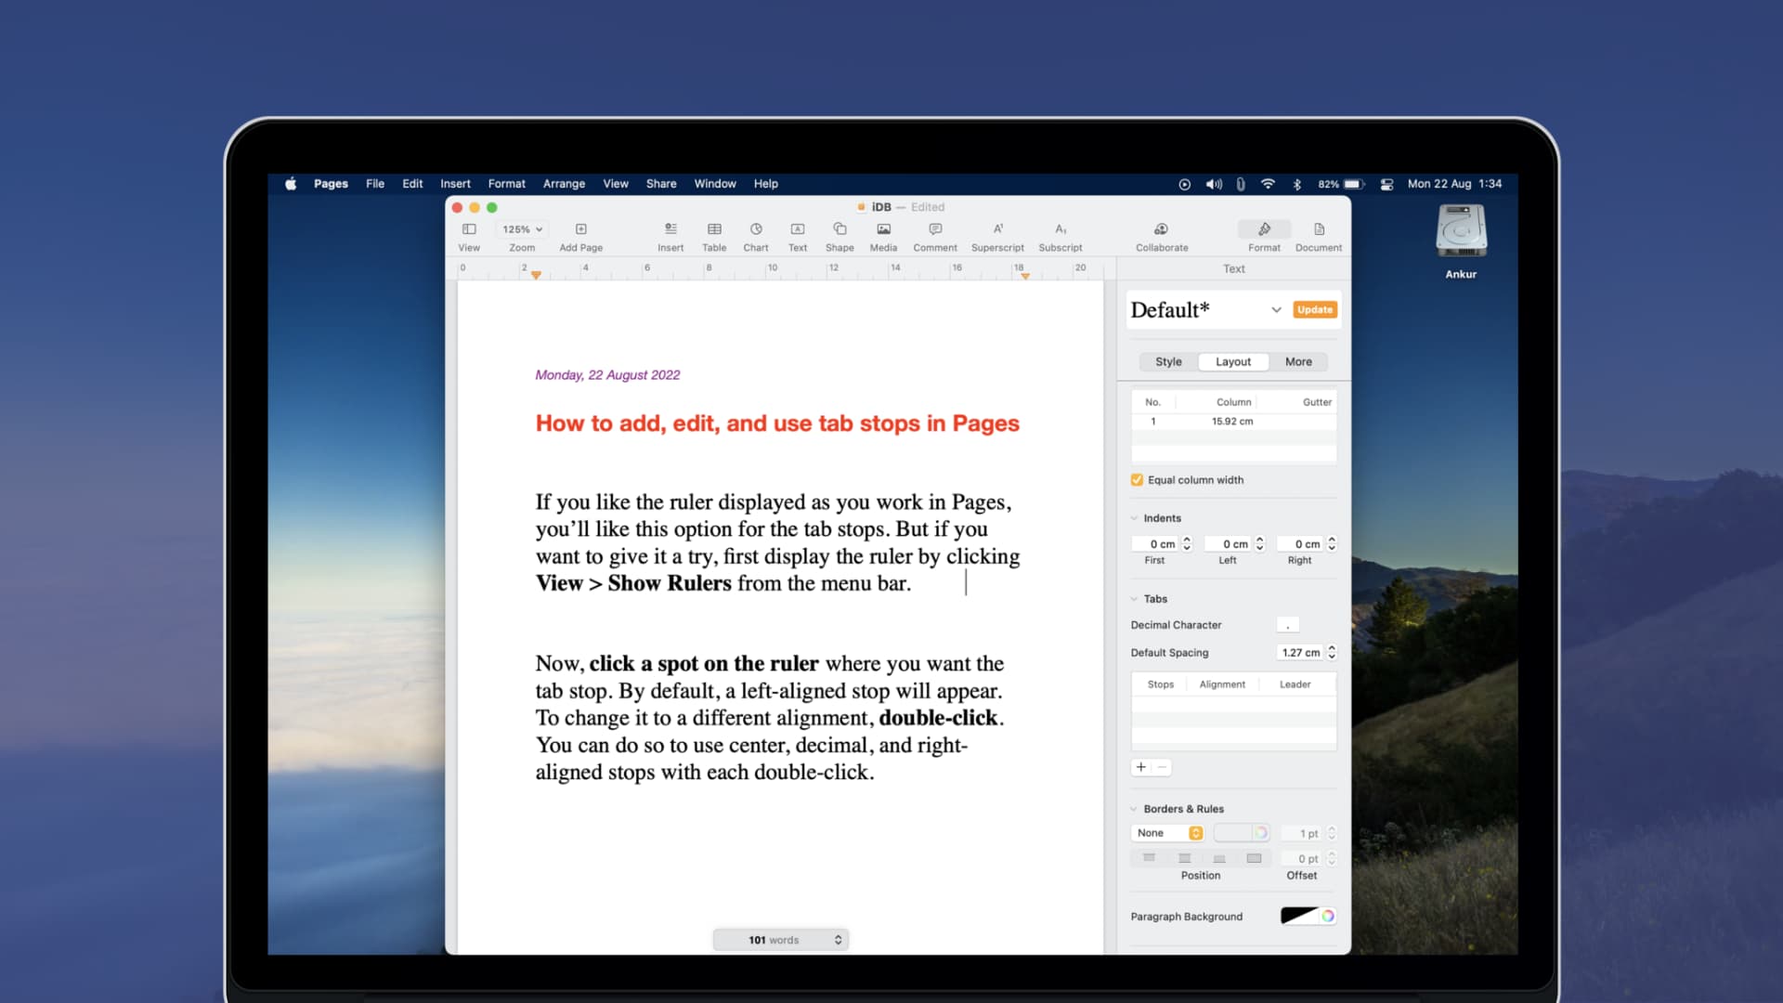Open the border style None dropdown
1783x1003 pixels.
point(1168,833)
